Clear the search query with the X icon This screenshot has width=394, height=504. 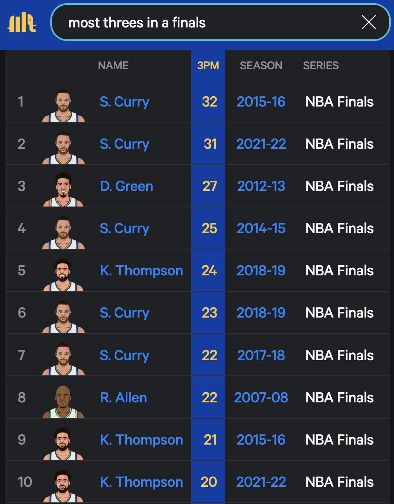(x=369, y=23)
